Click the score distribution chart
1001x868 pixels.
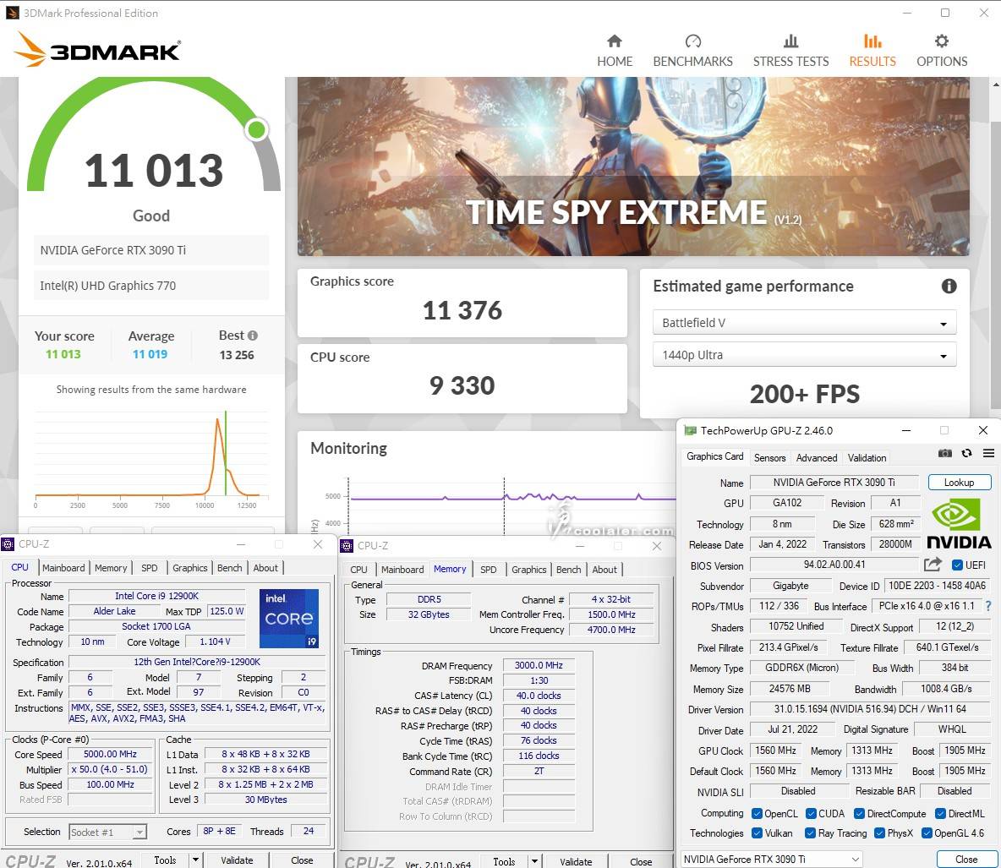(151, 456)
